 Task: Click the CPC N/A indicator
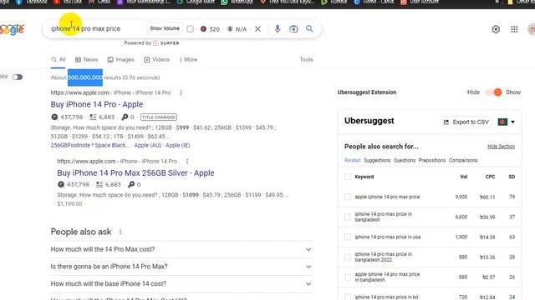pos(237,29)
